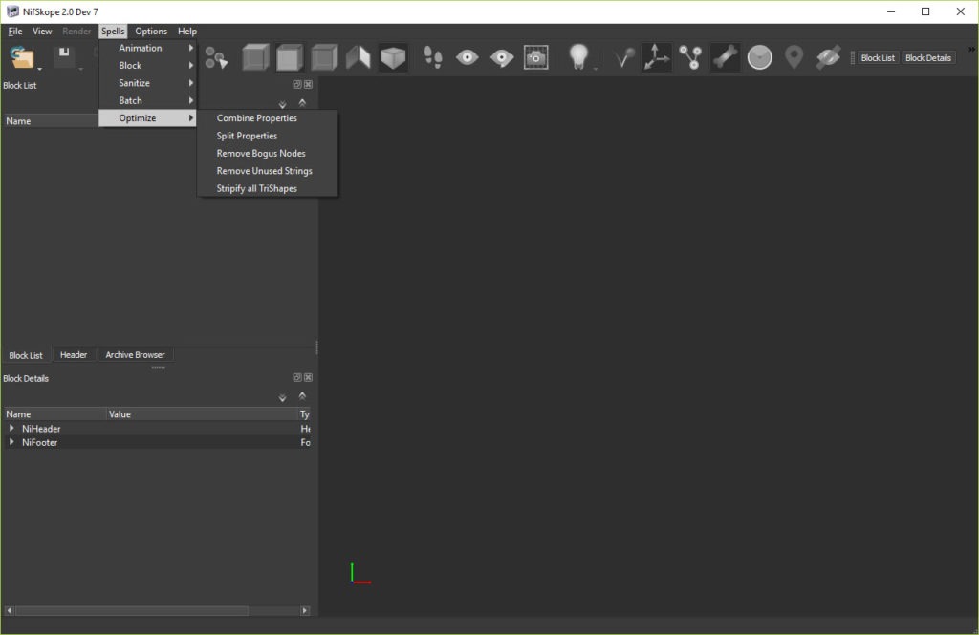The height and width of the screenshot is (635, 979).
Task: Choose Stripify all TriShapes
Action: coord(268,188)
